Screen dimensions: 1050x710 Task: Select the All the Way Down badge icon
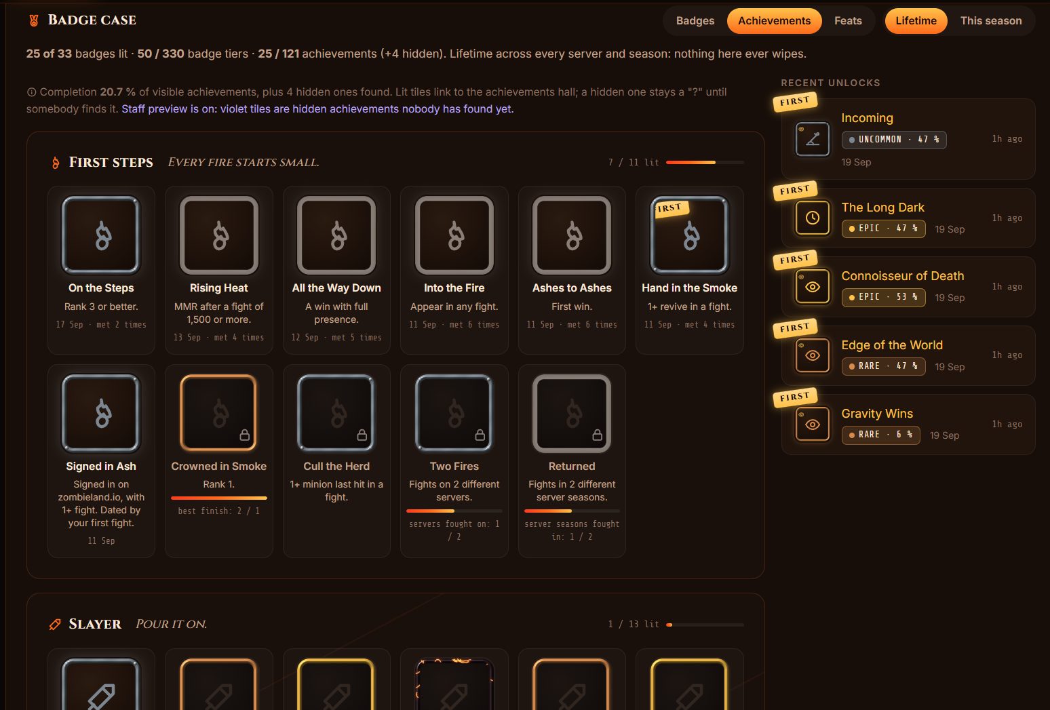336,235
